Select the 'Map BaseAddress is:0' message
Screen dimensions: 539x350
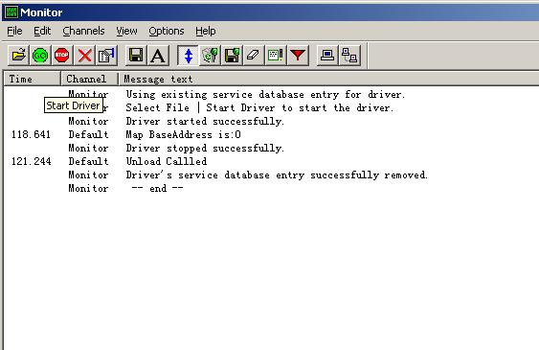(183, 134)
